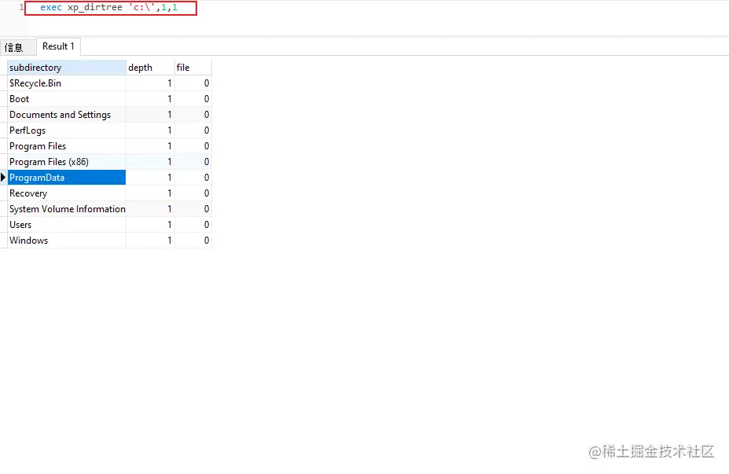Image resolution: width=729 pixels, height=474 pixels.
Task: Select the Boot subdirectory cell
Action: tap(67, 99)
